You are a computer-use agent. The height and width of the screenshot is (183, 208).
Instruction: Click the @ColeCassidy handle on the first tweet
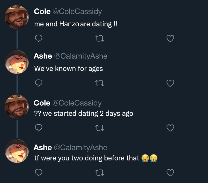click(77, 11)
